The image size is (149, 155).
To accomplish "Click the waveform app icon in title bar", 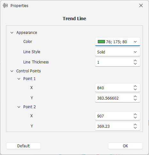I will [x=5, y=5].
